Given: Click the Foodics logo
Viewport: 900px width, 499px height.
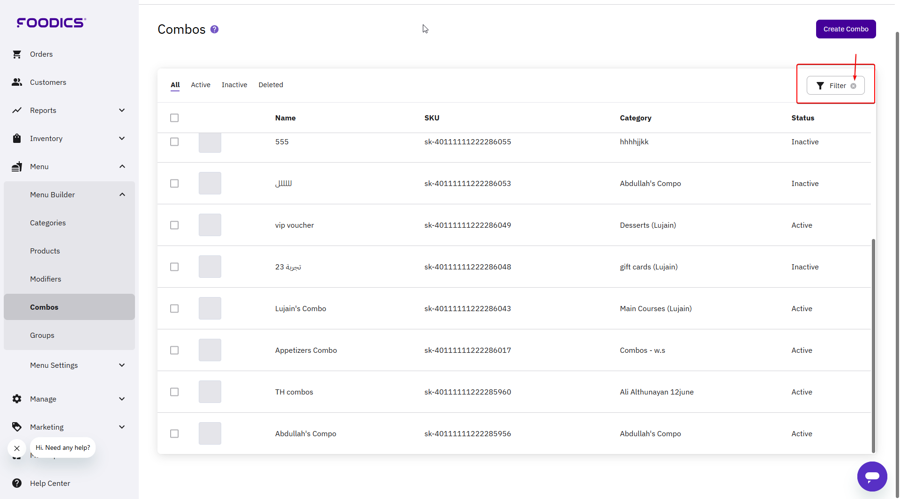Looking at the screenshot, I should pos(51,22).
